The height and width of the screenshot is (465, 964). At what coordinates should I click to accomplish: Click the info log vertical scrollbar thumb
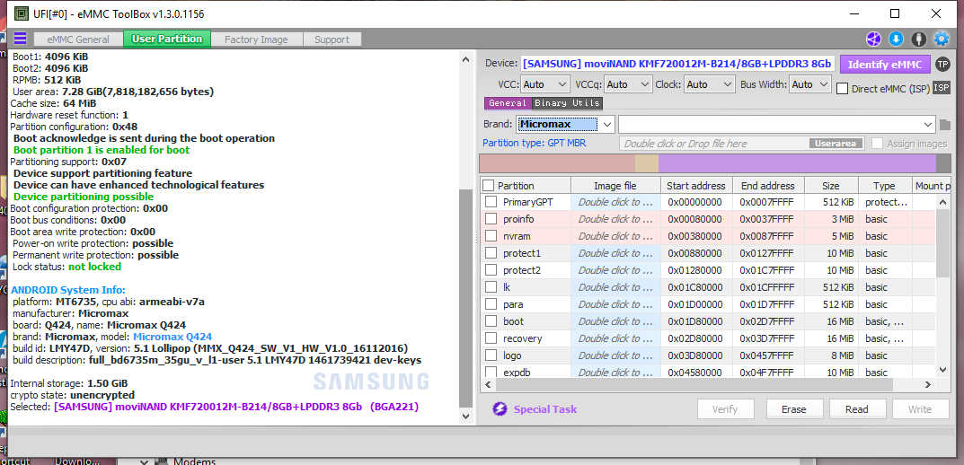coord(465,297)
